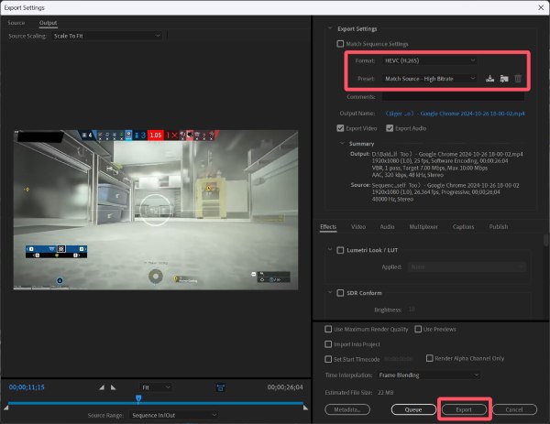Open the Source Scaling dropdown
Screen dimensions: 550x424
(x=106, y=36)
